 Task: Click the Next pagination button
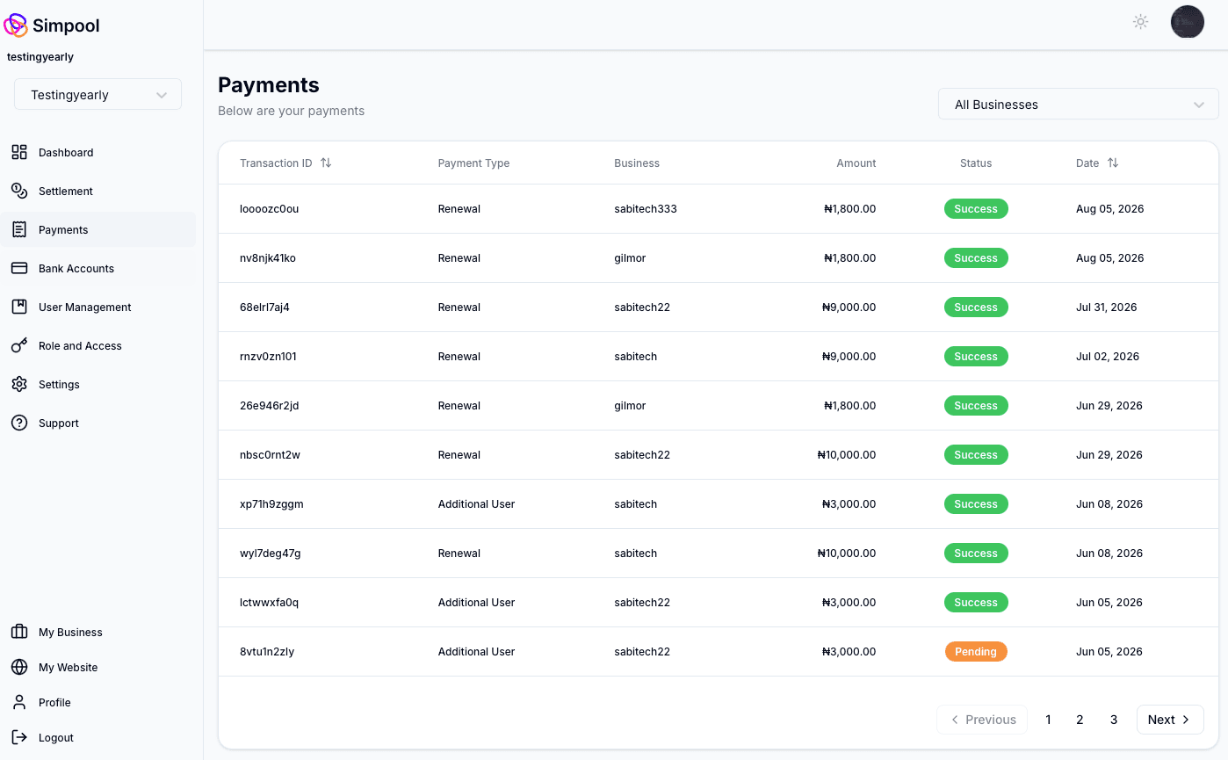click(x=1170, y=720)
